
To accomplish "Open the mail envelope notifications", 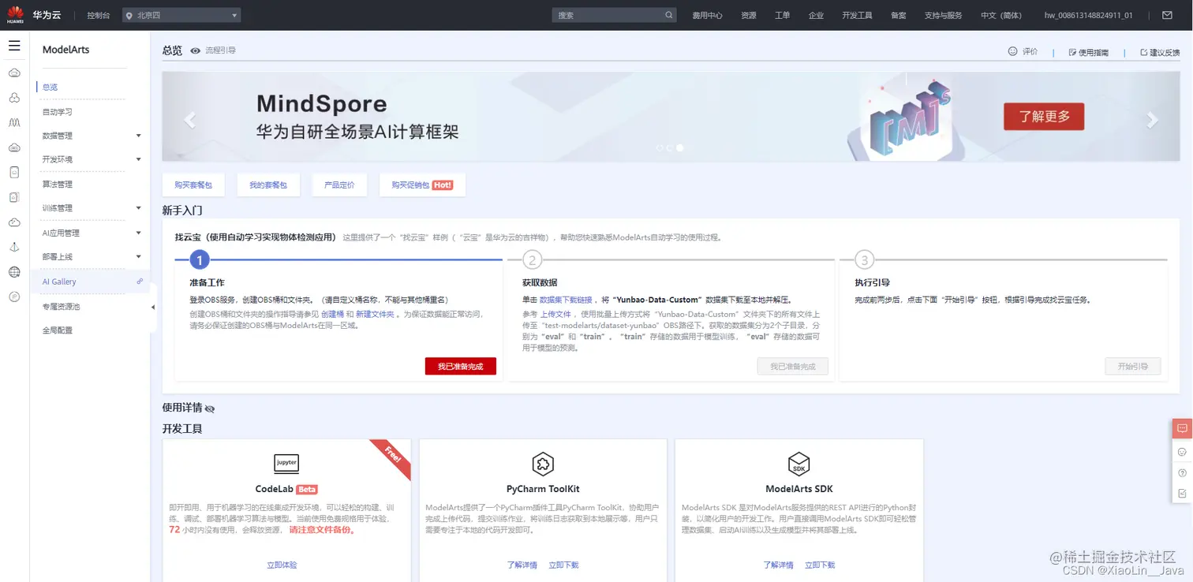I will coord(1167,15).
